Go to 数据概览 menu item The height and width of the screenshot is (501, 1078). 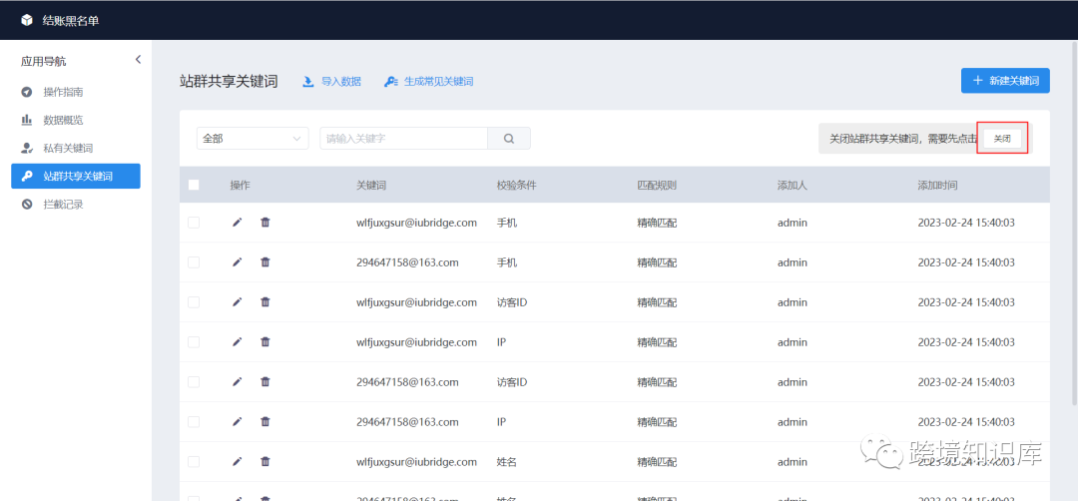(62, 120)
